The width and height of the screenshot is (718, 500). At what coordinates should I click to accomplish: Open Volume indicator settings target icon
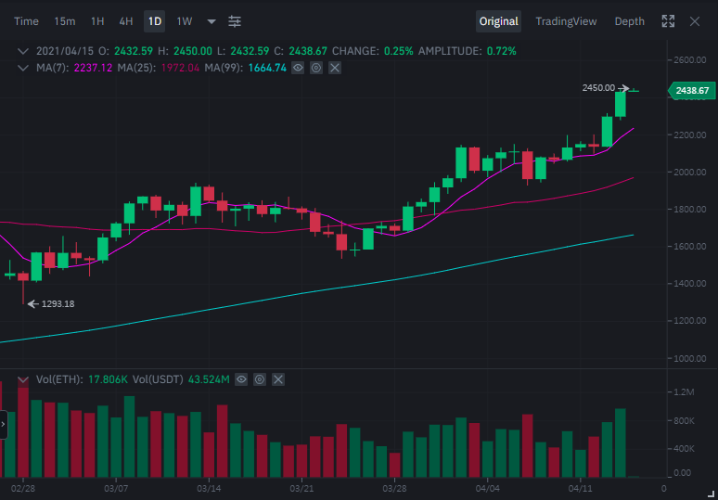(x=260, y=379)
